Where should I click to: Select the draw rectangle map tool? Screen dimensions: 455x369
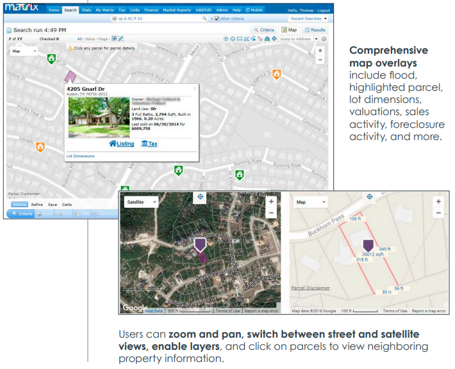click(240, 39)
